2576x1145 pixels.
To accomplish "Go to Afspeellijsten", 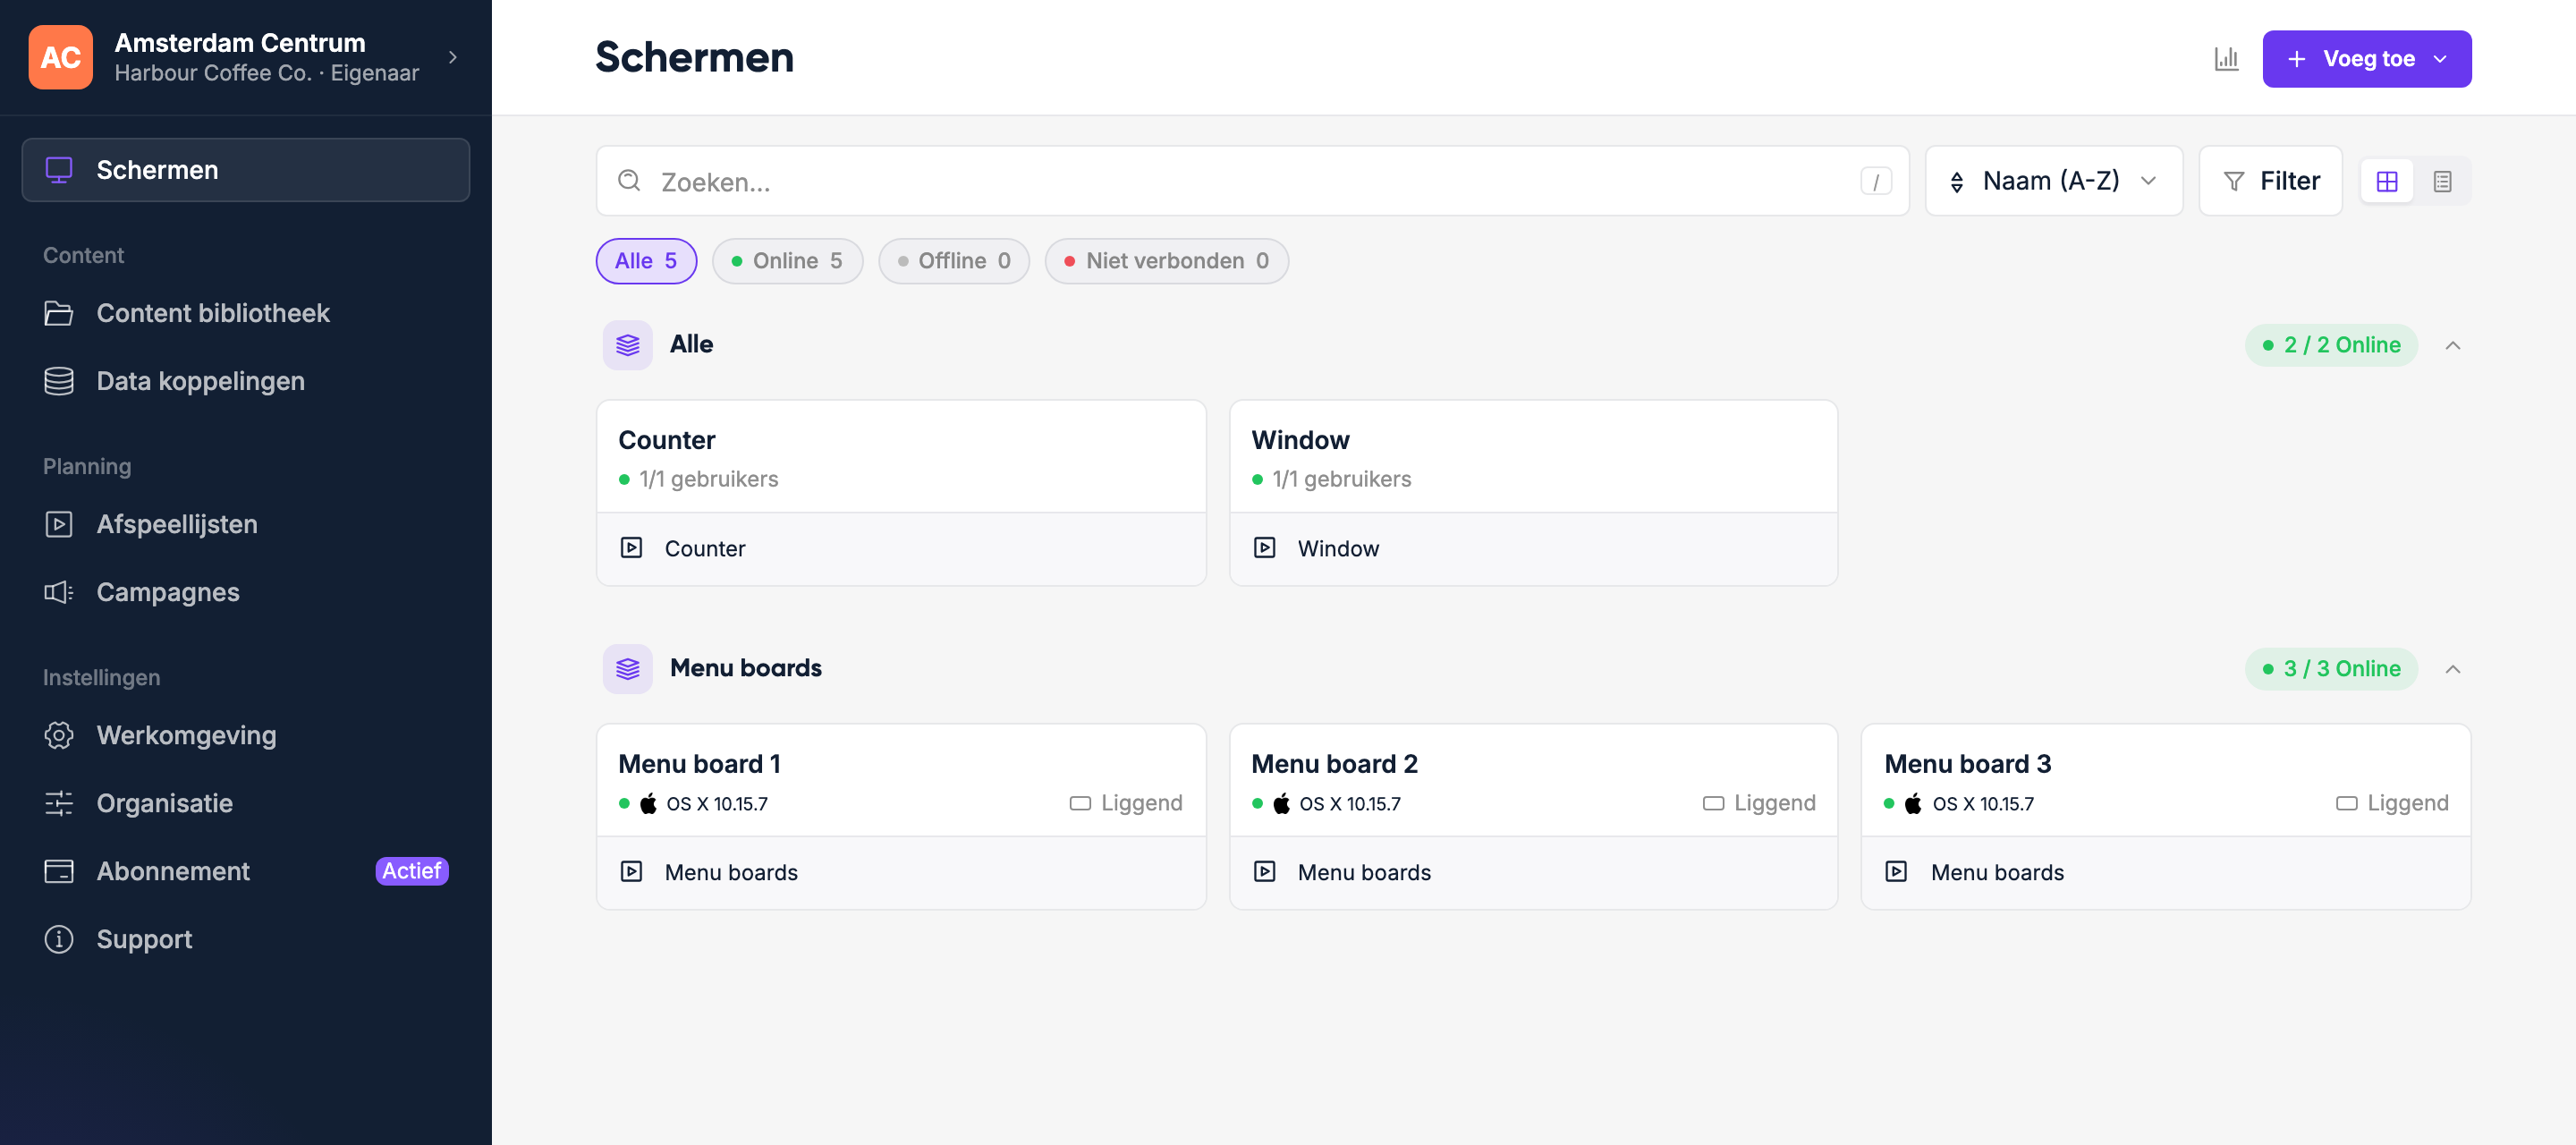I will click(246, 524).
